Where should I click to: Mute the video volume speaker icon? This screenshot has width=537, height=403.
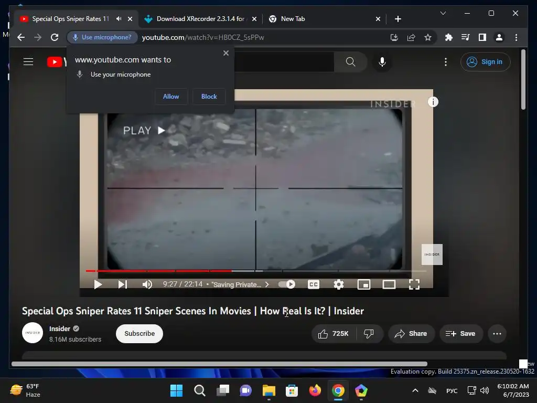tap(147, 284)
